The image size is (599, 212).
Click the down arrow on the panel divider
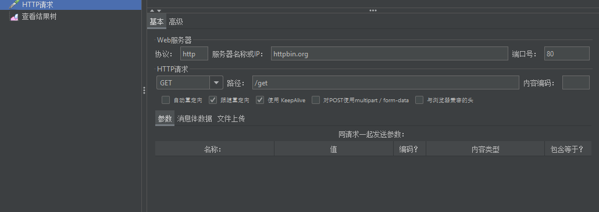point(159,10)
